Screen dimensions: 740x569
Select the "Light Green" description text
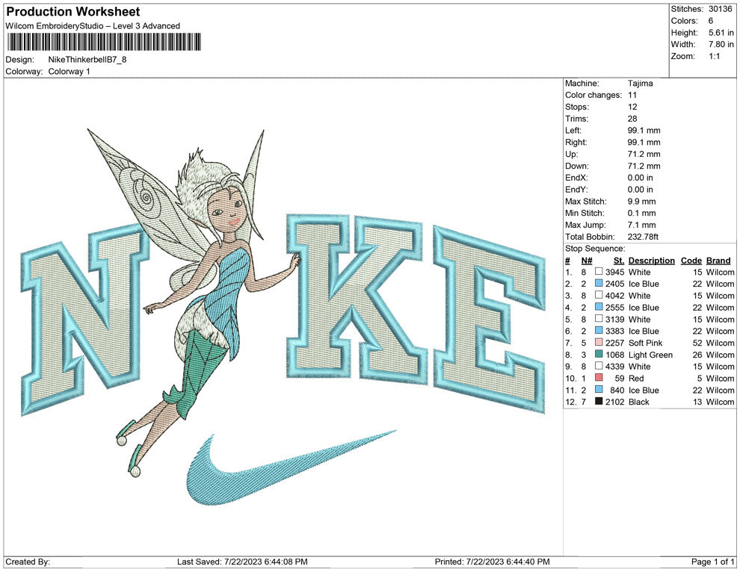[650, 355]
